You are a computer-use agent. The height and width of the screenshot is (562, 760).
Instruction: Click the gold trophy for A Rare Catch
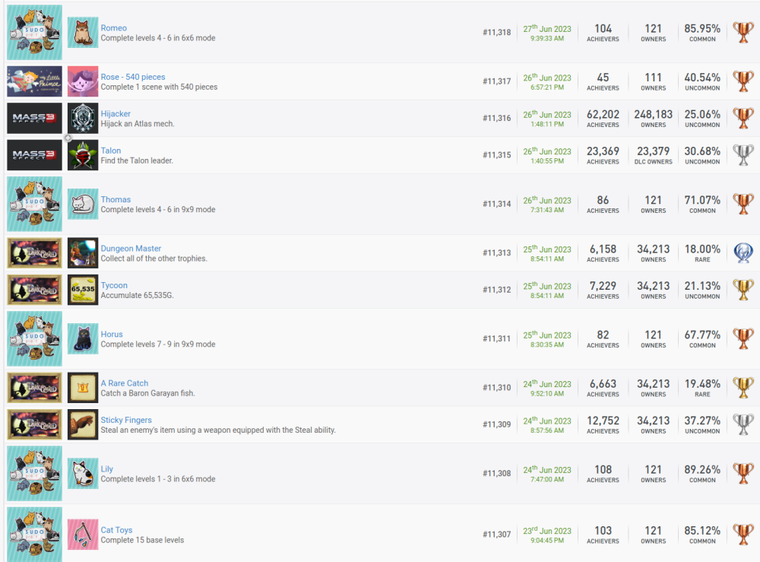click(x=743, y=388)
